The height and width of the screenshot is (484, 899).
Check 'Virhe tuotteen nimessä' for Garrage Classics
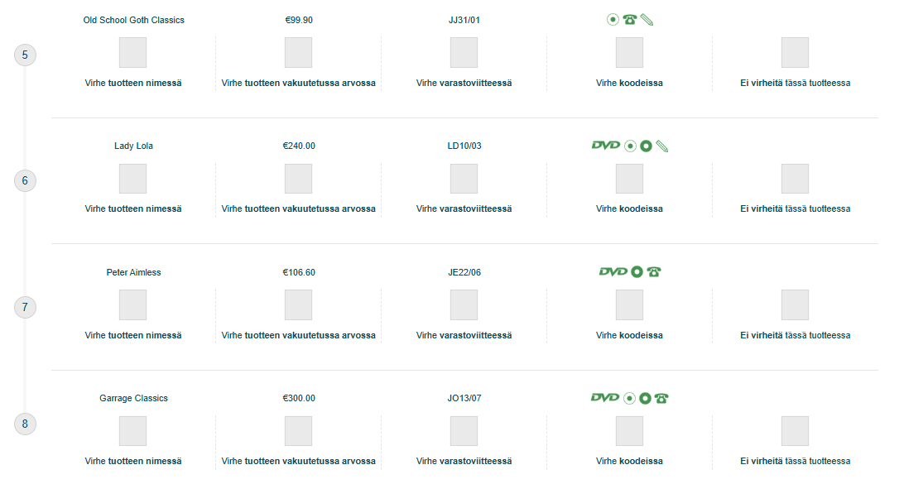coord(133,431)
